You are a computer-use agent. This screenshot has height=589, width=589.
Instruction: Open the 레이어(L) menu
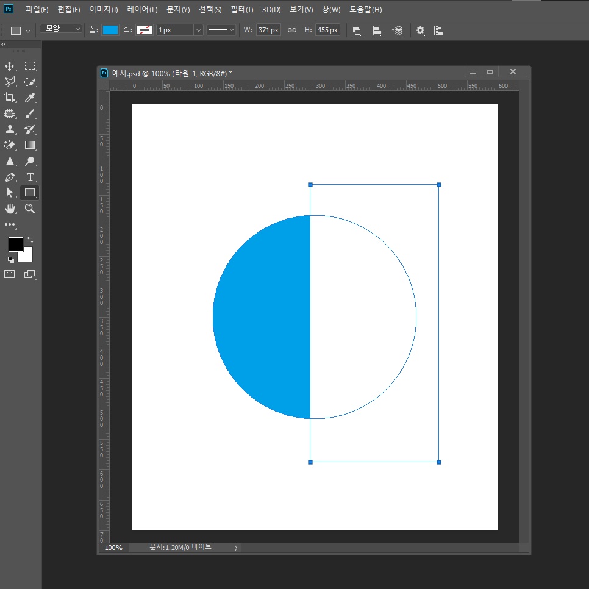(x=142, y=9)
